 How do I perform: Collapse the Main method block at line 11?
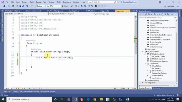(x=19, y=52)
